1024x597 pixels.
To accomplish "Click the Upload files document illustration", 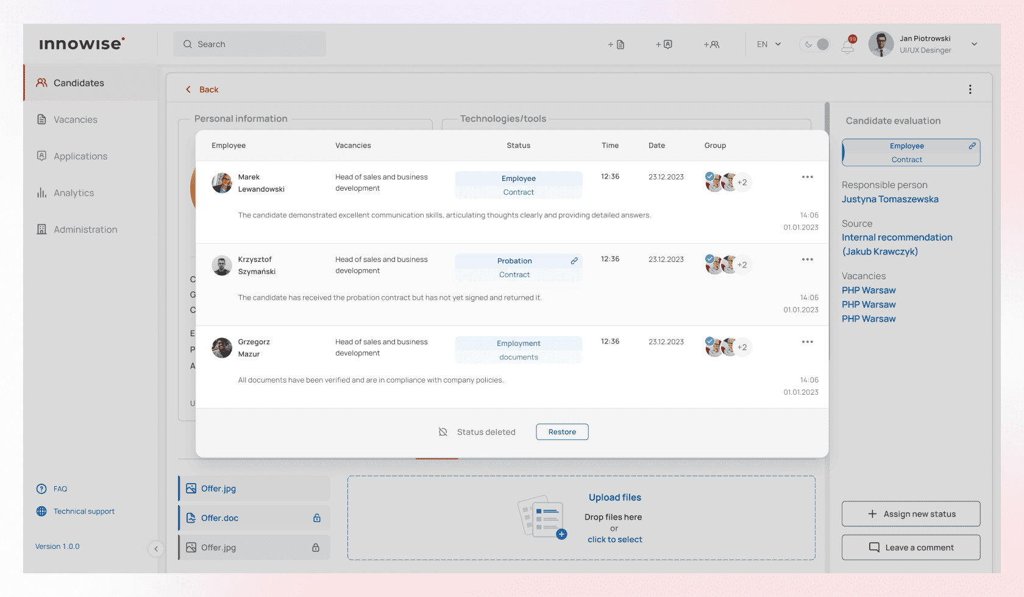I will [x=542, y=517].
